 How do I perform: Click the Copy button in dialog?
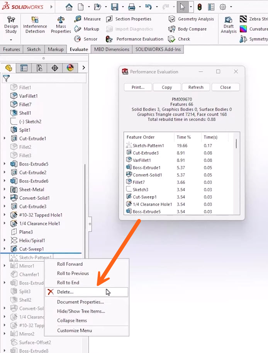click(167, 87)
